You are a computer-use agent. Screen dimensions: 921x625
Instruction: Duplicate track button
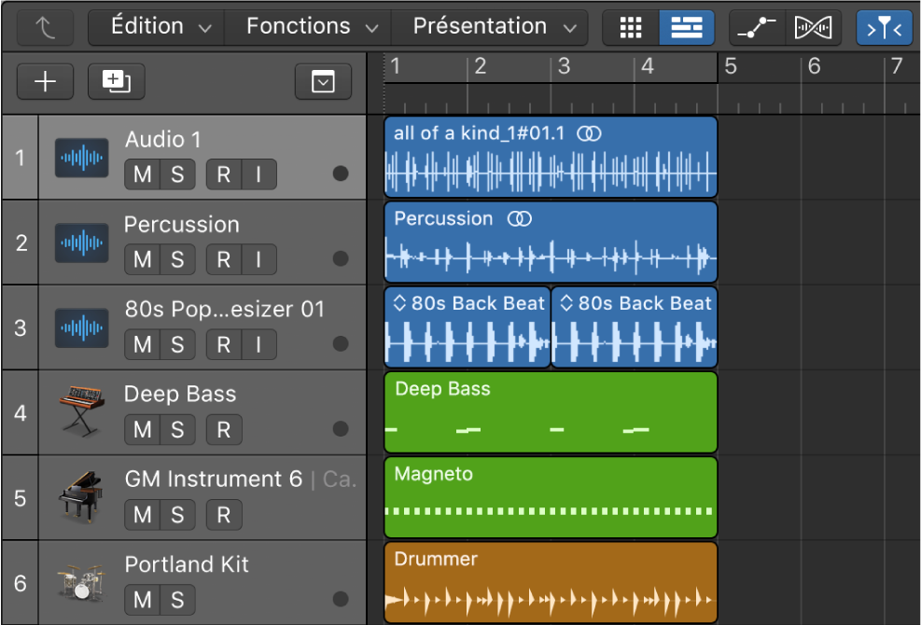tap(117, 81)
